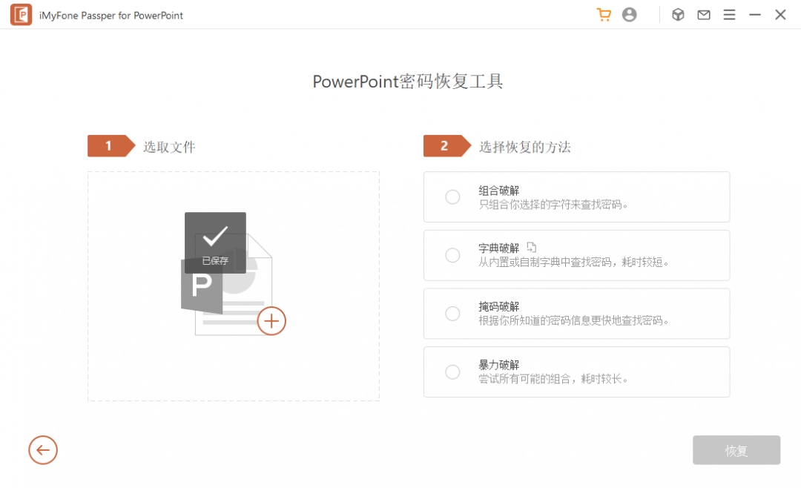Click the step 1 选取文件 banner
This screenshot has height=488, width=801.
111,146
